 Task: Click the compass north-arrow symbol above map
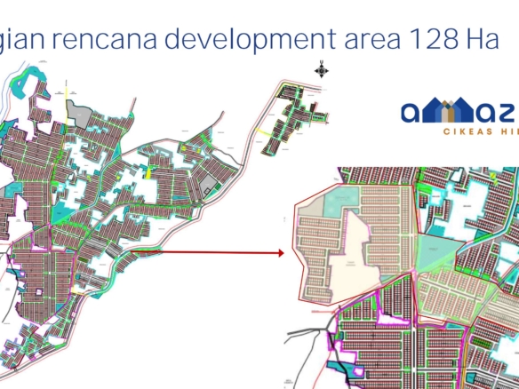(x=322, y=69)
